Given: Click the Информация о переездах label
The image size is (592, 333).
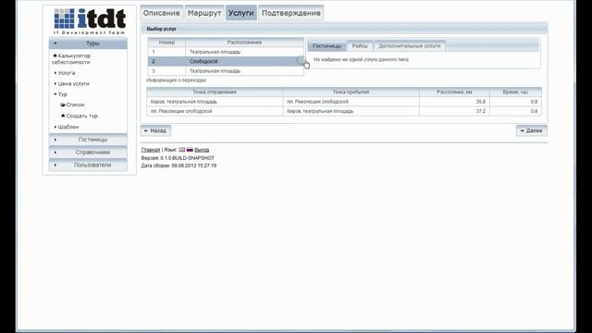Looking at the screenshot, I should 177,80.
